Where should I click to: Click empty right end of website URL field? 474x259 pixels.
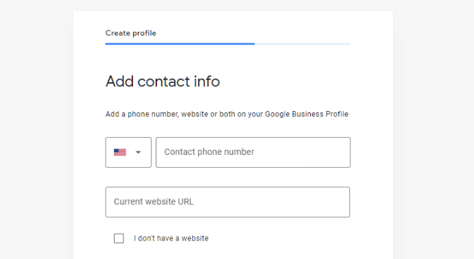[x=318, y=202]
